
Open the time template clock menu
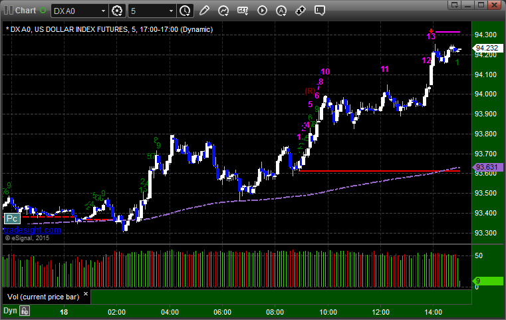186,11
